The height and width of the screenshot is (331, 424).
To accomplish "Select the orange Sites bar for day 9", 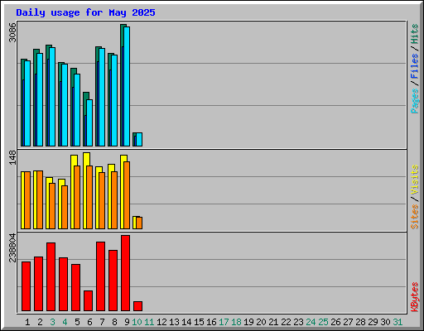I will click(x=127, y=195).
